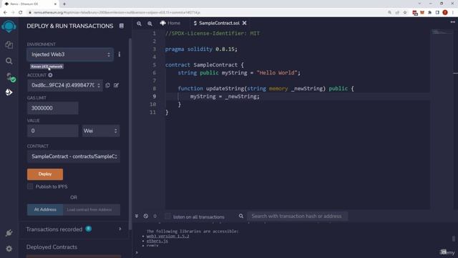Open the File Explorer sidebar icon
The image size is (458, 258).
pos(9,44)
